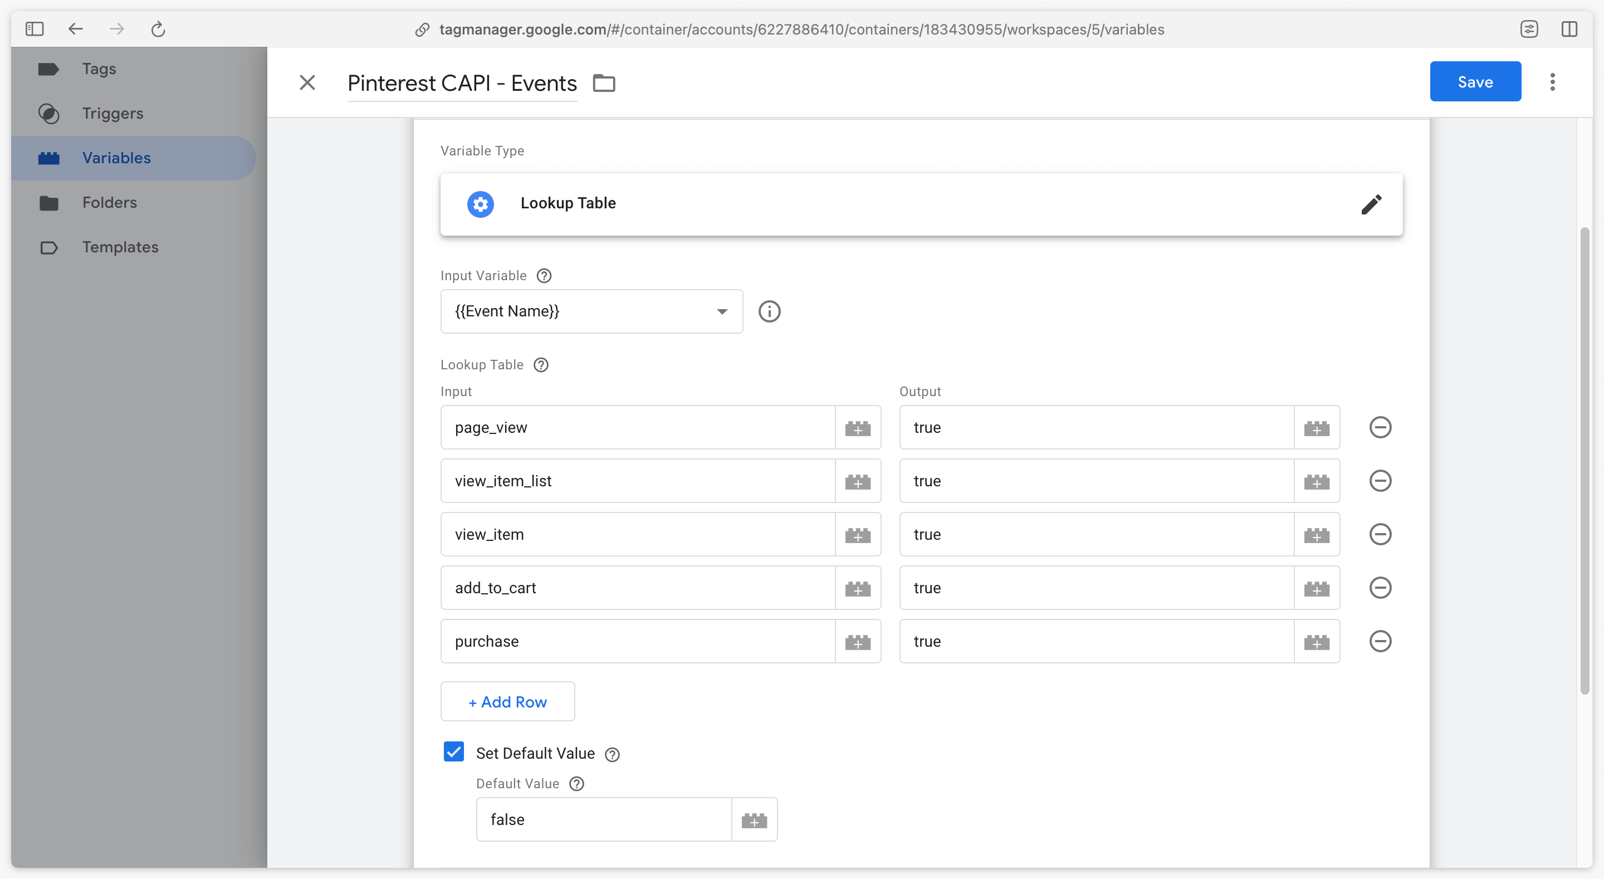The image size is (1604, 879).
Task: Select Variables in the sidebar
Action: click(x=133, y=158)
